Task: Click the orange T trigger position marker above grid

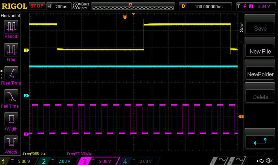Action: pos(125,17)
